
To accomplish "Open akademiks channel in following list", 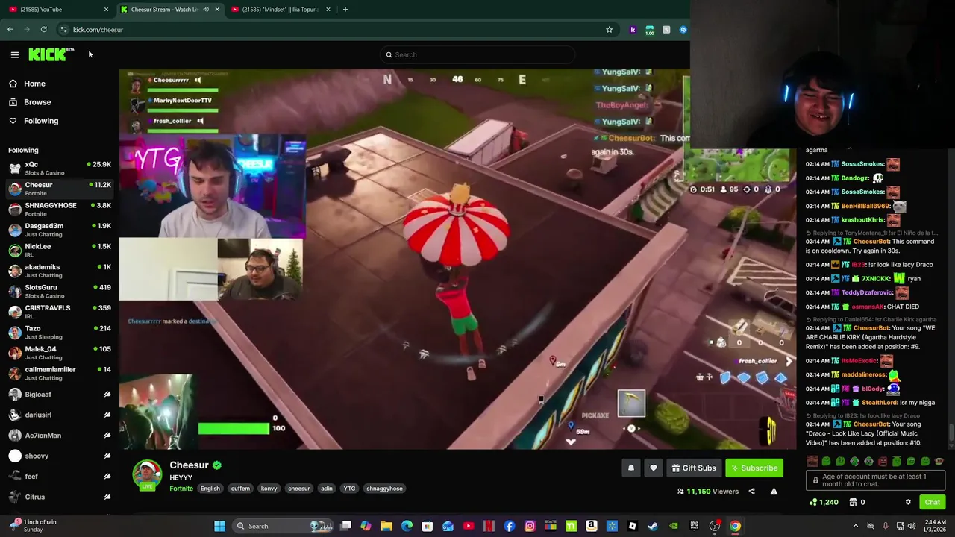I will 60,271.
